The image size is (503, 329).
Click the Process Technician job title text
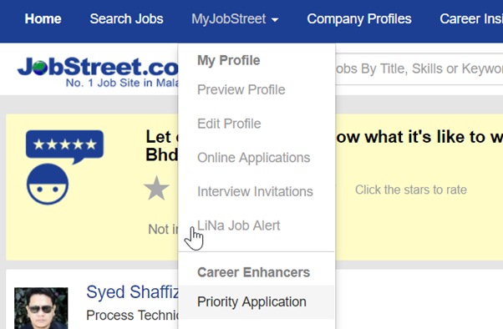coord(133,315)
